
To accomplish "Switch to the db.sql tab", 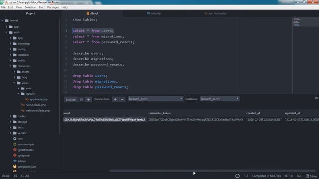I will coord(92,13).
